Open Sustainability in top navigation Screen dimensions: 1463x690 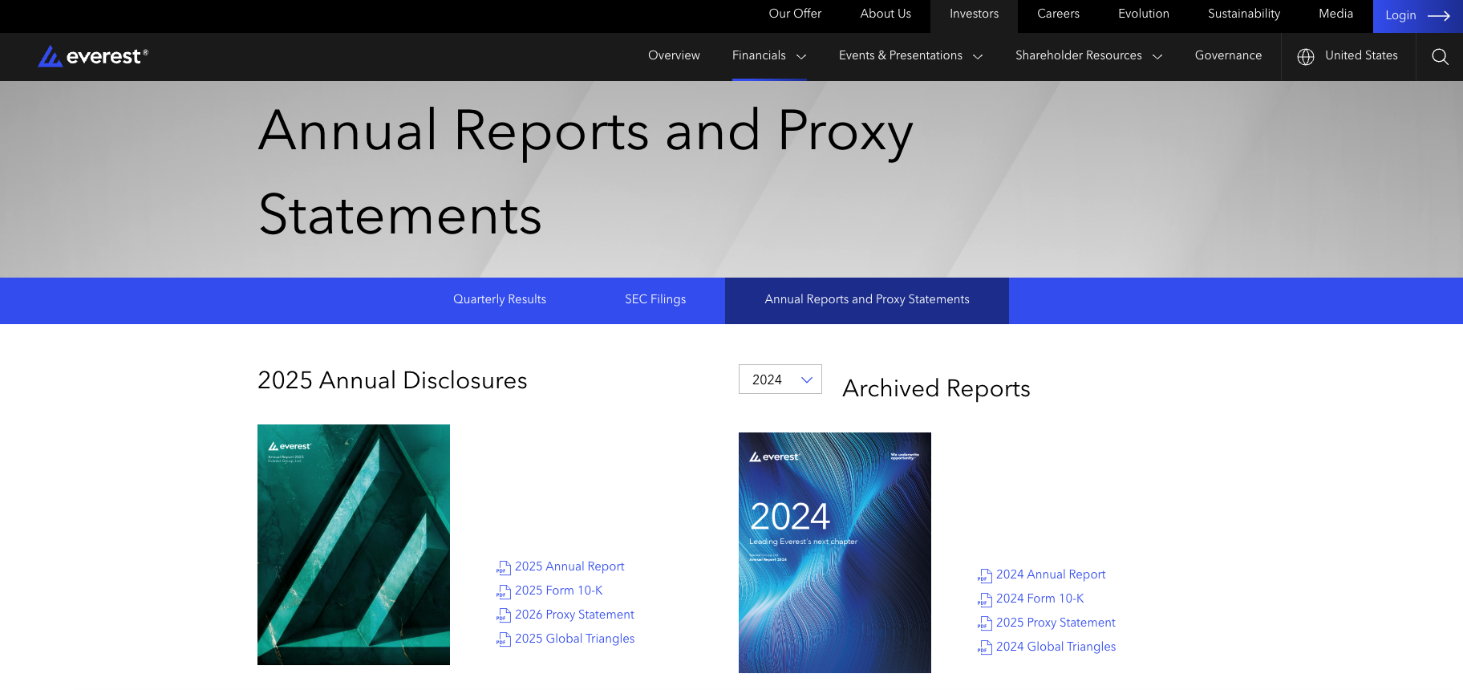[1244, 14]
